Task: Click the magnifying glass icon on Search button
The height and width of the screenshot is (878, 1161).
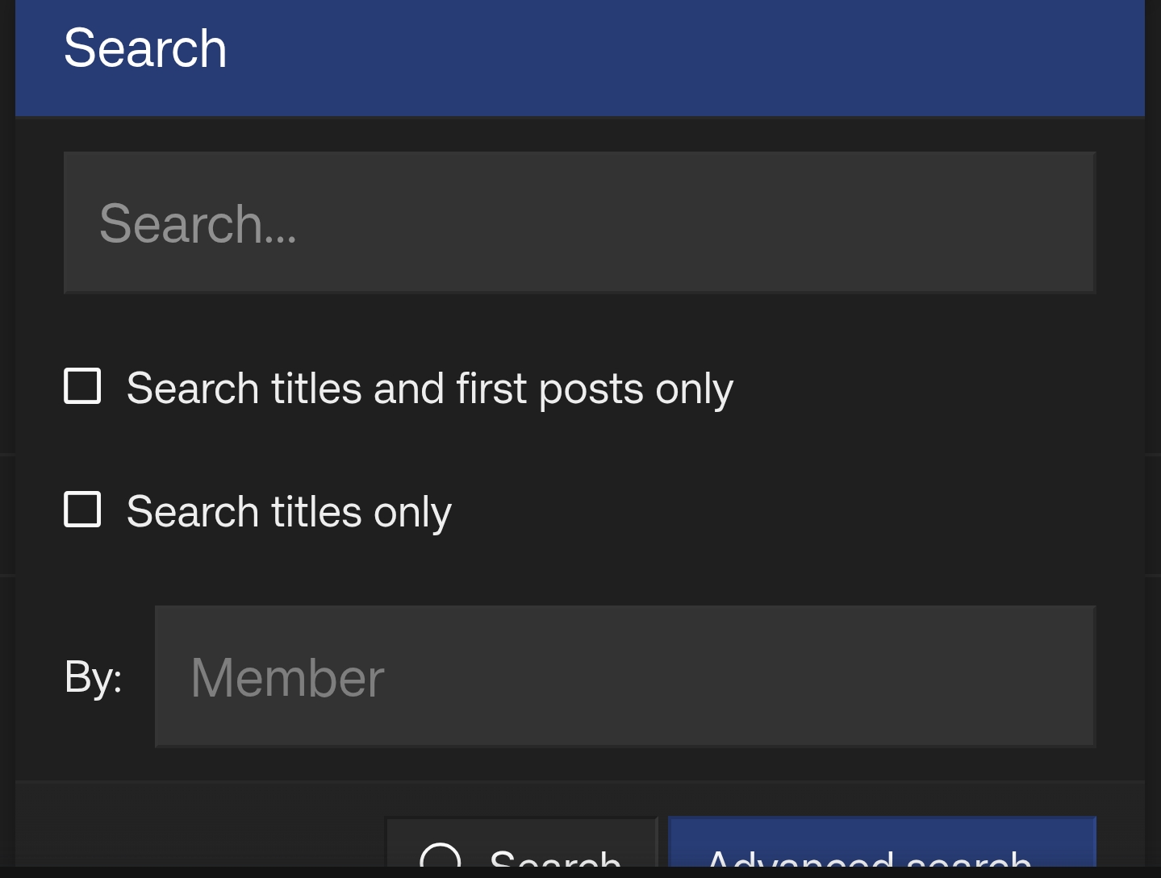Action: pyautogui.click(x=442, y=861)
